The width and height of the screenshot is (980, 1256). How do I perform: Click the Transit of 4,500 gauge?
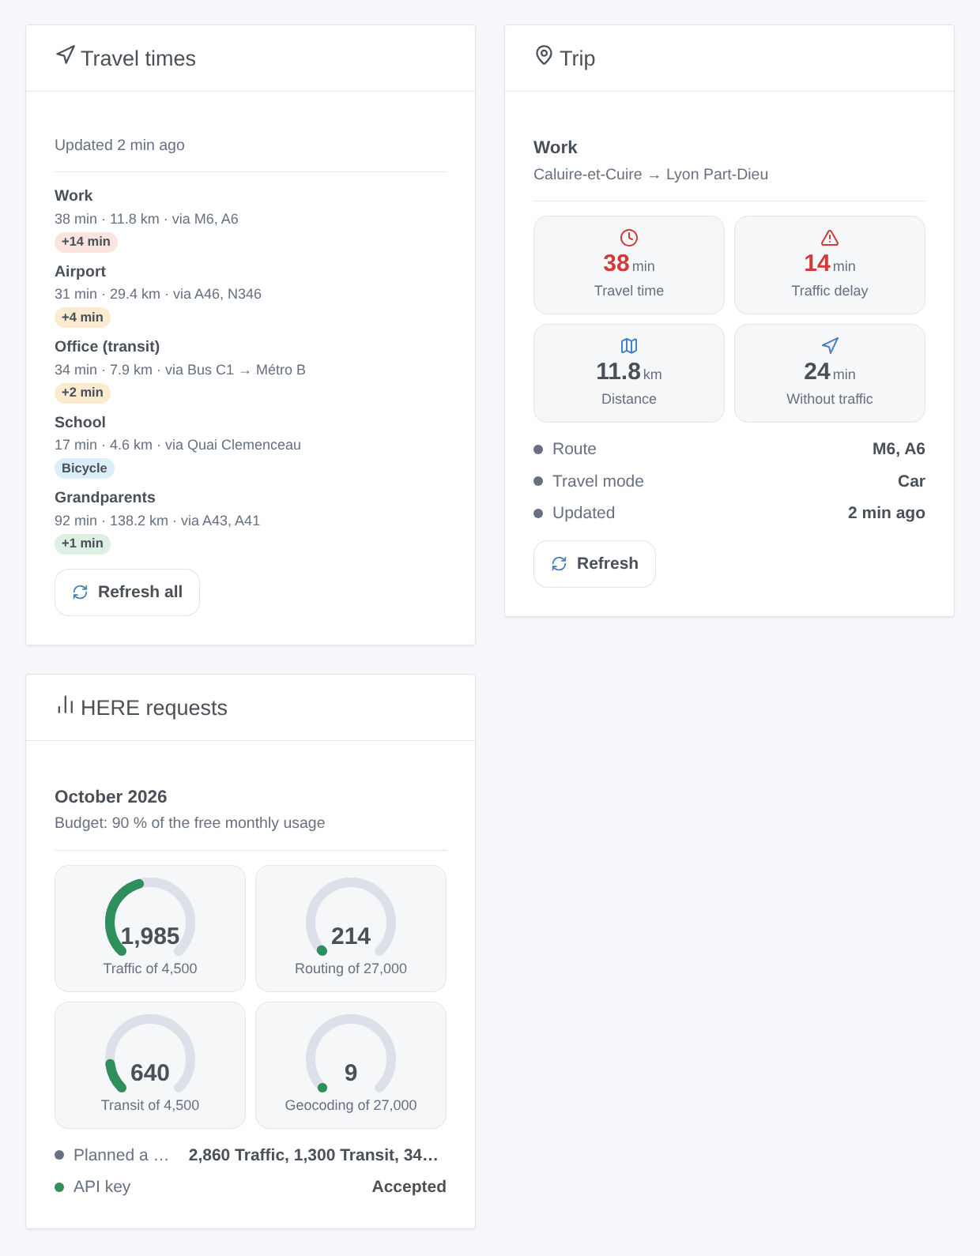pyautogui.click(x=150, y=1065)
